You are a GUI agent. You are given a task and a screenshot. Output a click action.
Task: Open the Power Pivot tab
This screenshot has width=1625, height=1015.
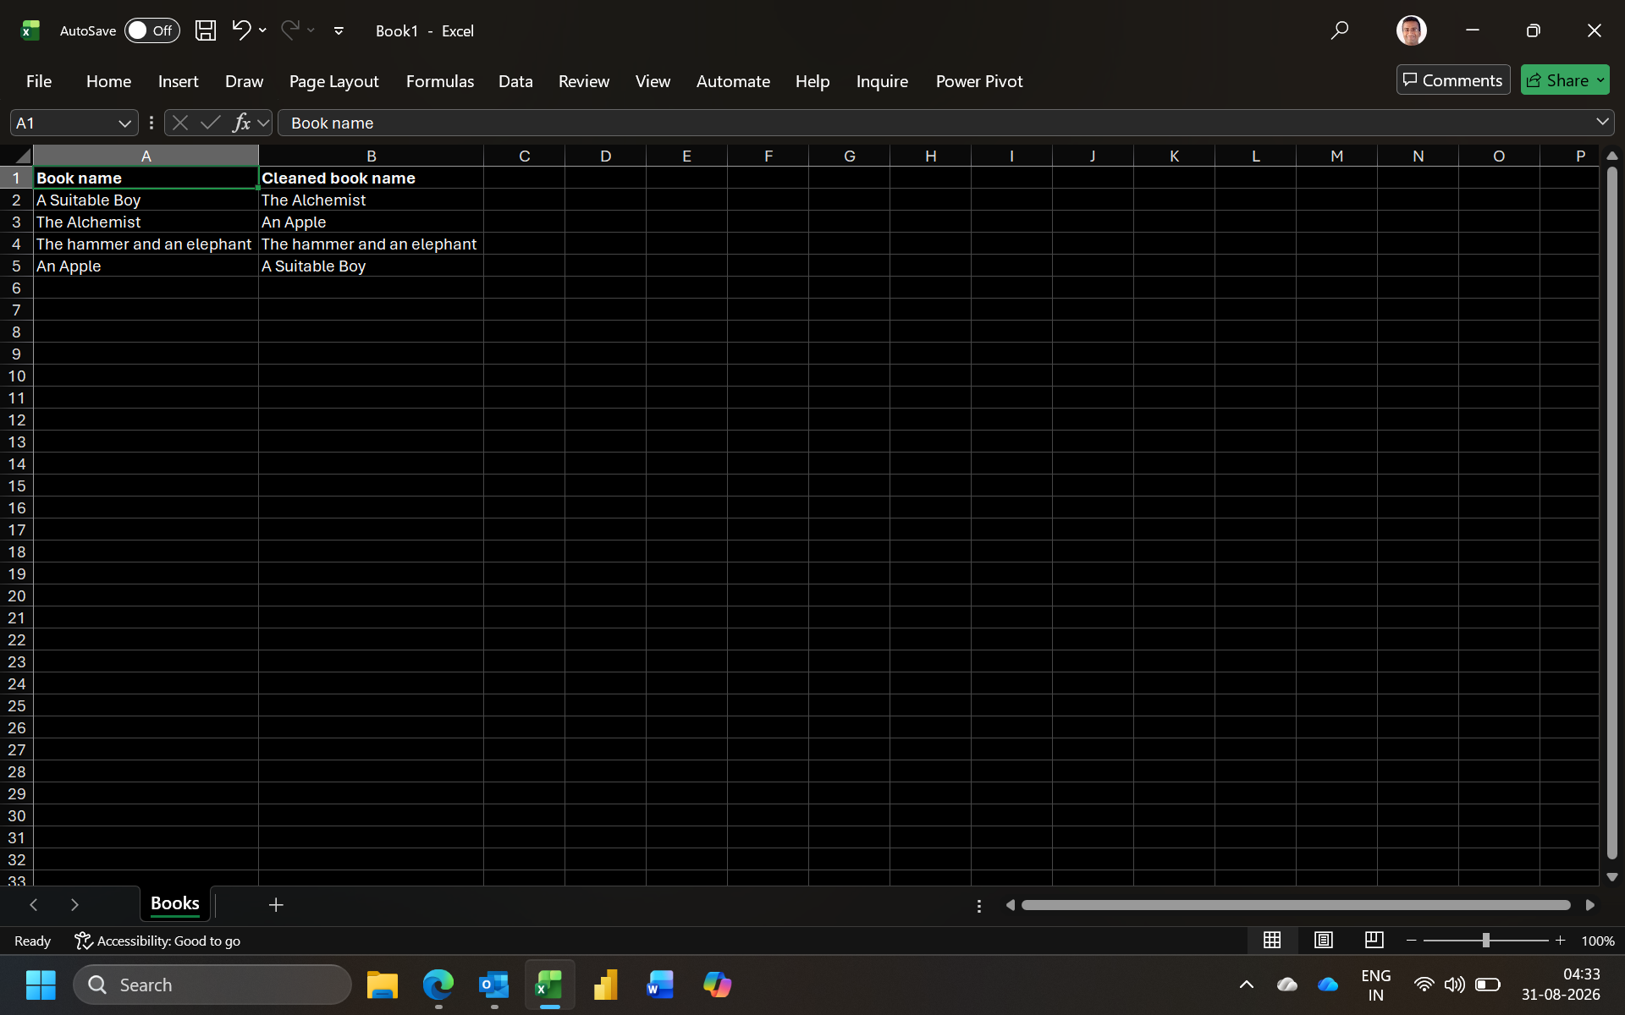979,81
